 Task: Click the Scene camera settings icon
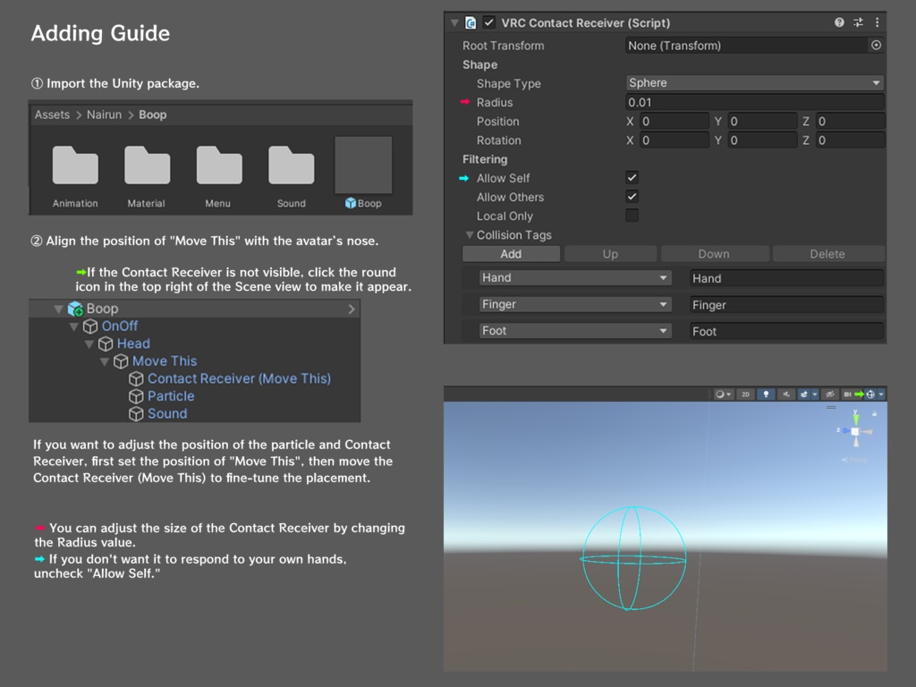point(847,394)
